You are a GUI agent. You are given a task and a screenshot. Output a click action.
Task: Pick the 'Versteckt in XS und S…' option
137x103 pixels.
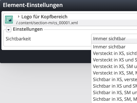pyautogui.click(x=115, y=60)
